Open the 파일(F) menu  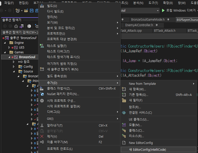pos(9,3)
